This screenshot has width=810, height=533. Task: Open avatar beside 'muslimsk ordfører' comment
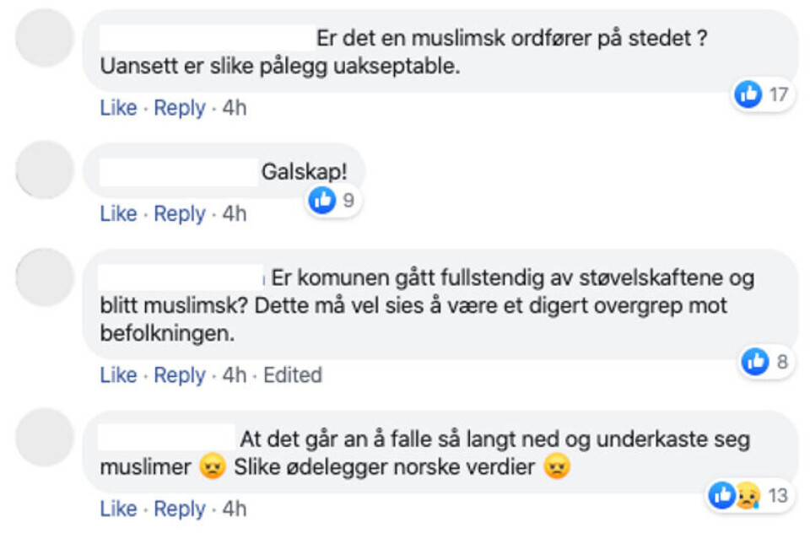click(x=45, y=37)
